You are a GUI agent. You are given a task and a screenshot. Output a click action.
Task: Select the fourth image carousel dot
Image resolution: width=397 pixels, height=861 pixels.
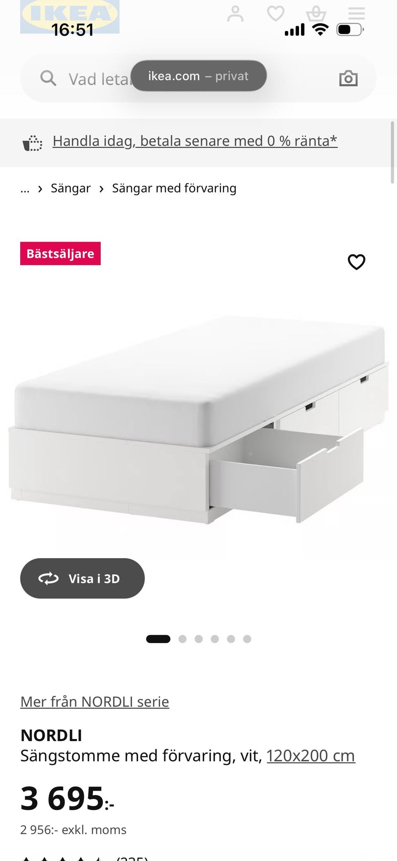(215, 639)
